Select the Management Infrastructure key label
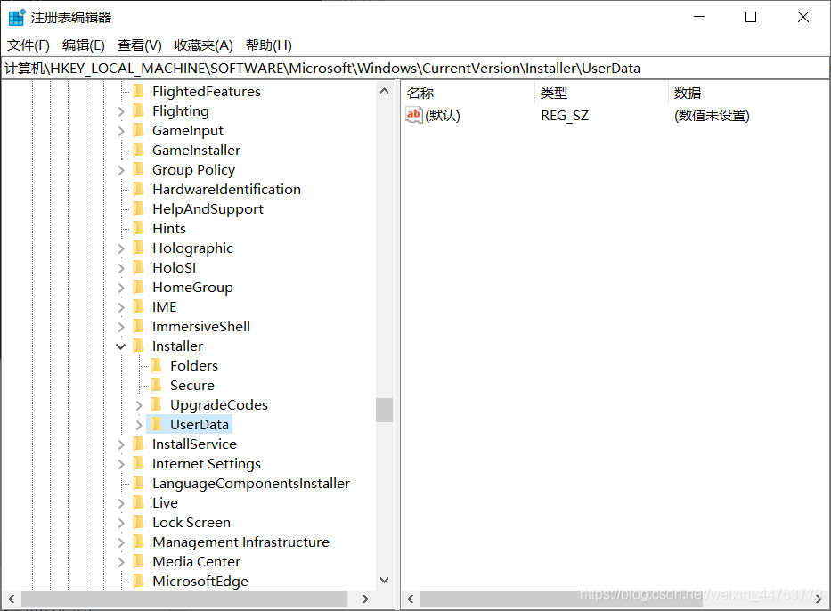Viewport: 831px width, 611px height. [240, 542]
